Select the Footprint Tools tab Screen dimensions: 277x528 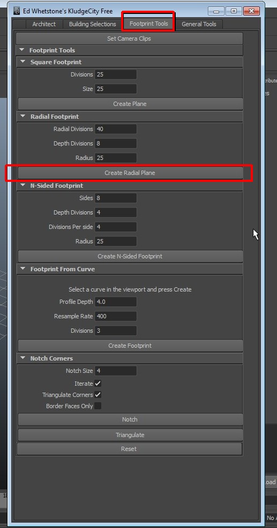pyautogui.click(x=148, y=24)
